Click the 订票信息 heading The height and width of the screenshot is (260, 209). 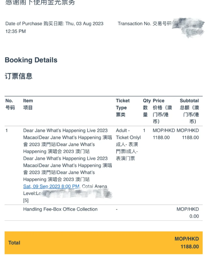[x=19, y=76]
